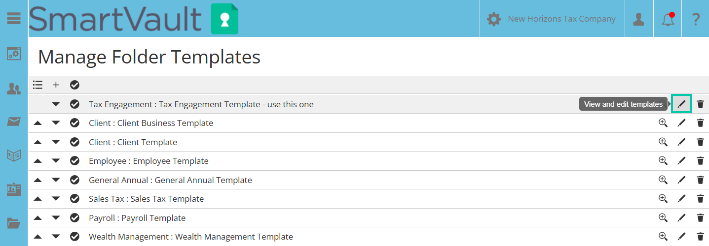
Task: Click the Payroll : Payroll Template row name
Action: click(137, 218)
